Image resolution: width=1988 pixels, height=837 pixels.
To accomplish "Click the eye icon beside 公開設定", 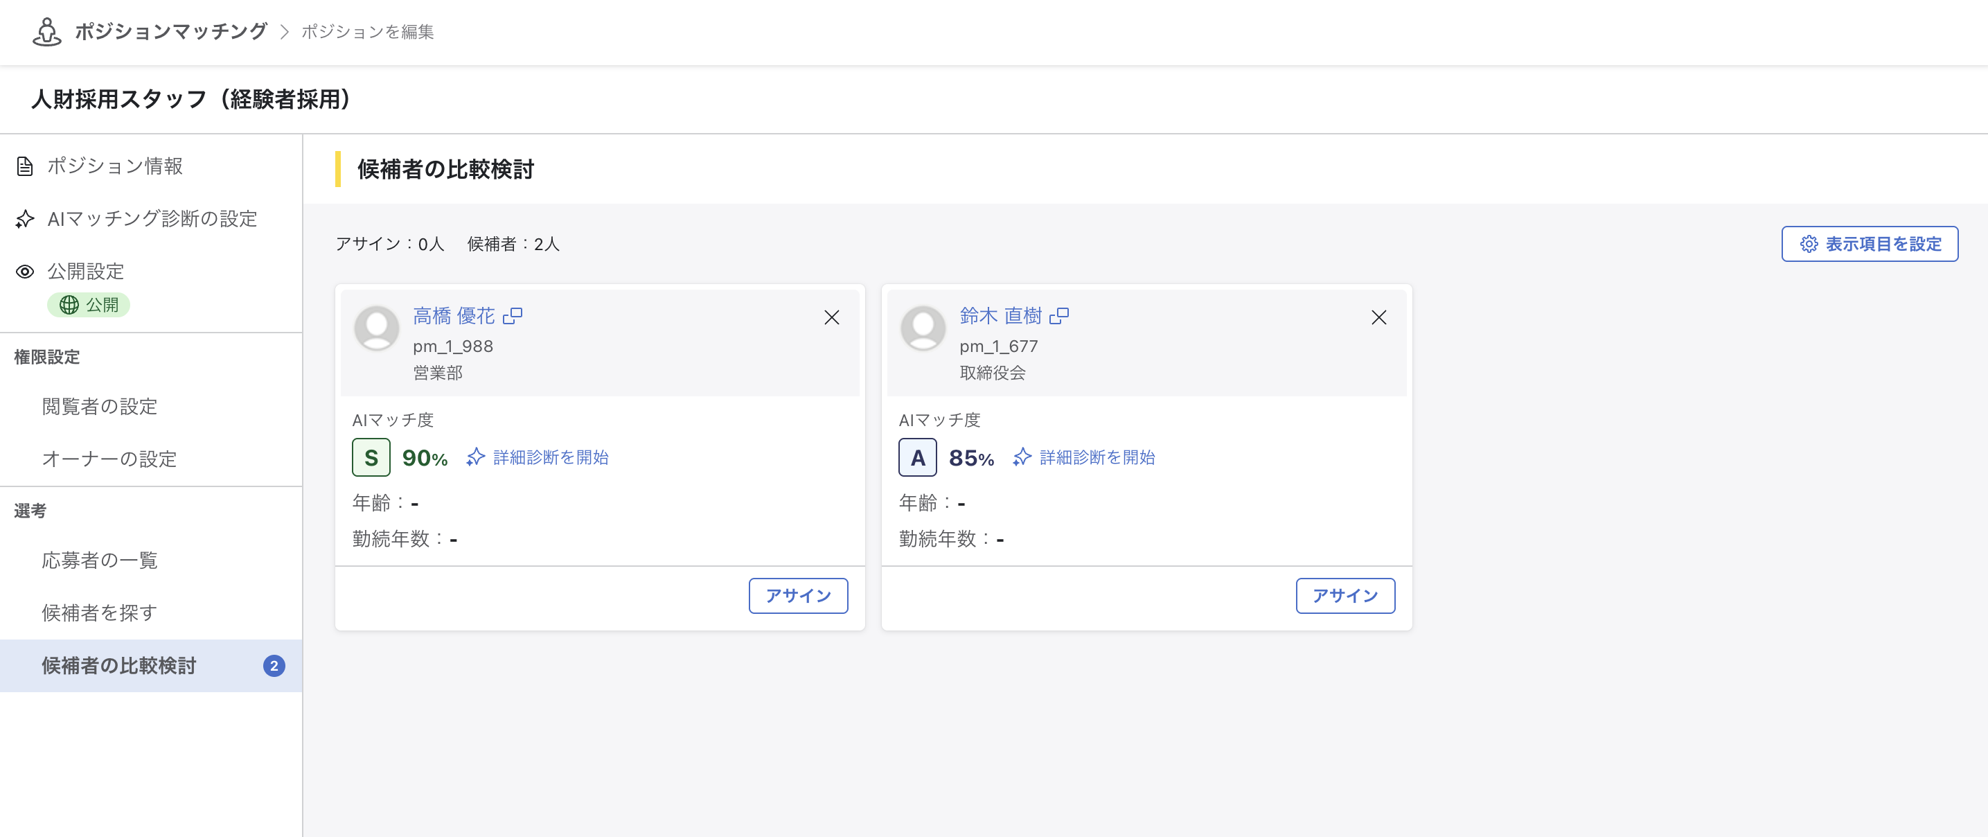I will point(25,272).
